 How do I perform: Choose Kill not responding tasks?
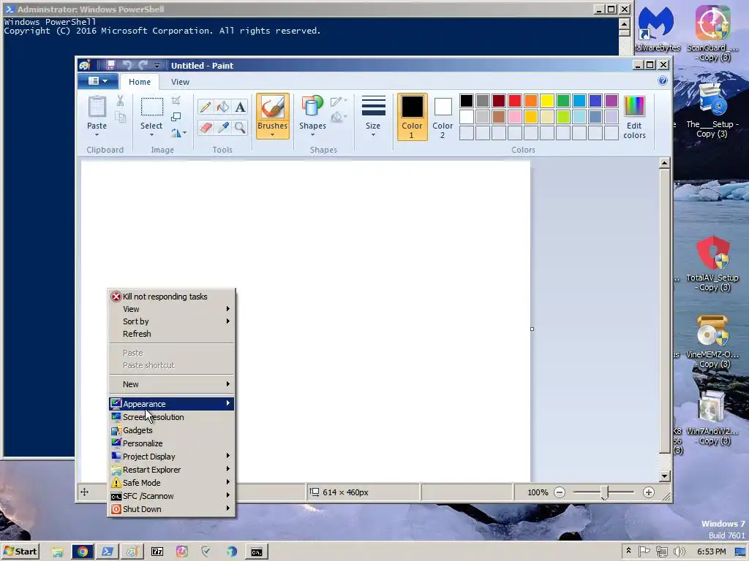[x=171, y=297]
